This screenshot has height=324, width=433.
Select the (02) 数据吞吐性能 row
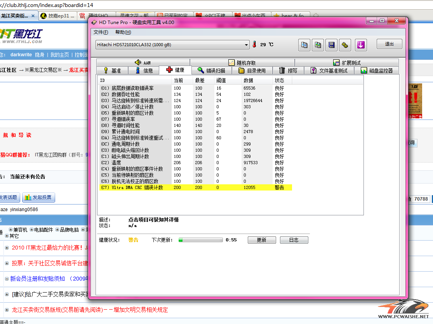pos(195,94)
